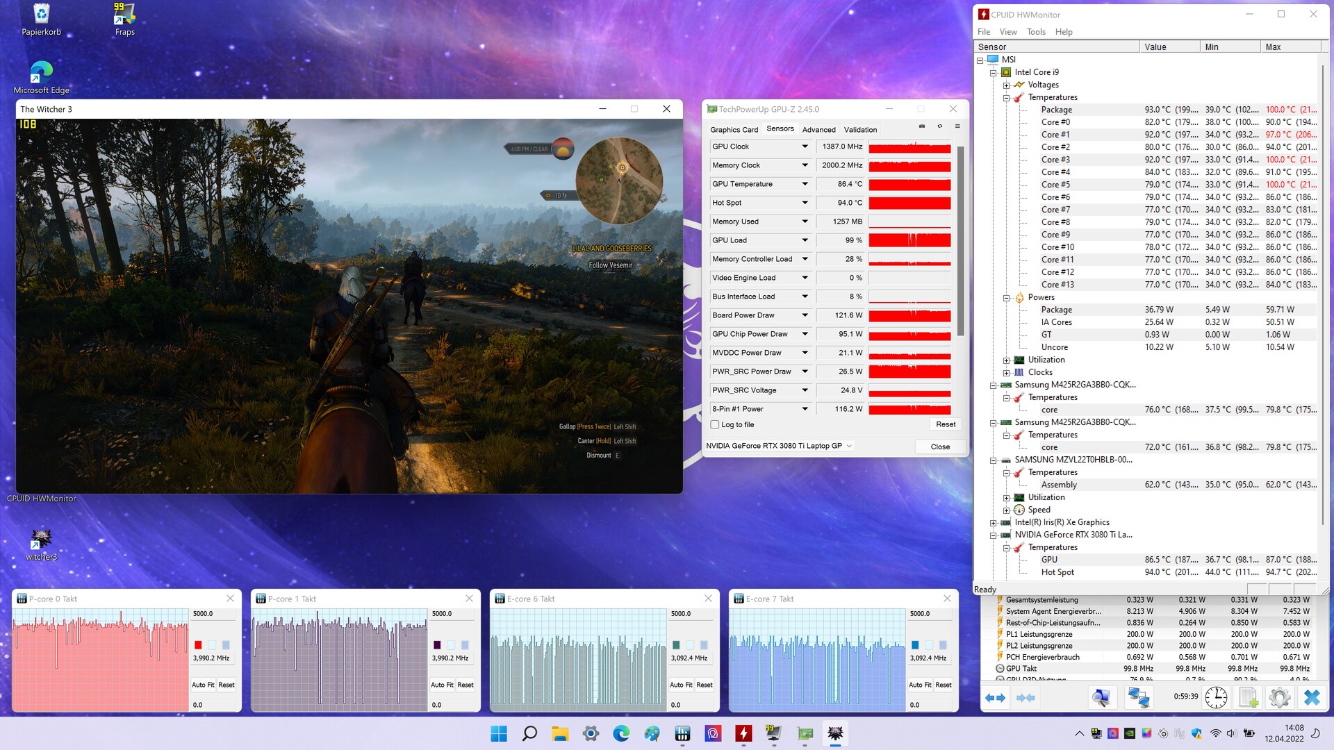Click the Max column header in HWMonitor
The width and height of the screenshot is (1334, 750).
pos(1290,47)
